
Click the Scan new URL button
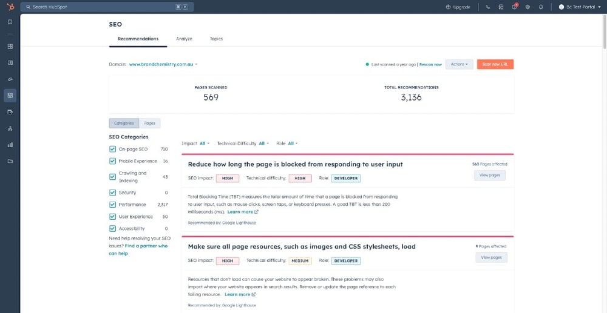tap(495, 64)
